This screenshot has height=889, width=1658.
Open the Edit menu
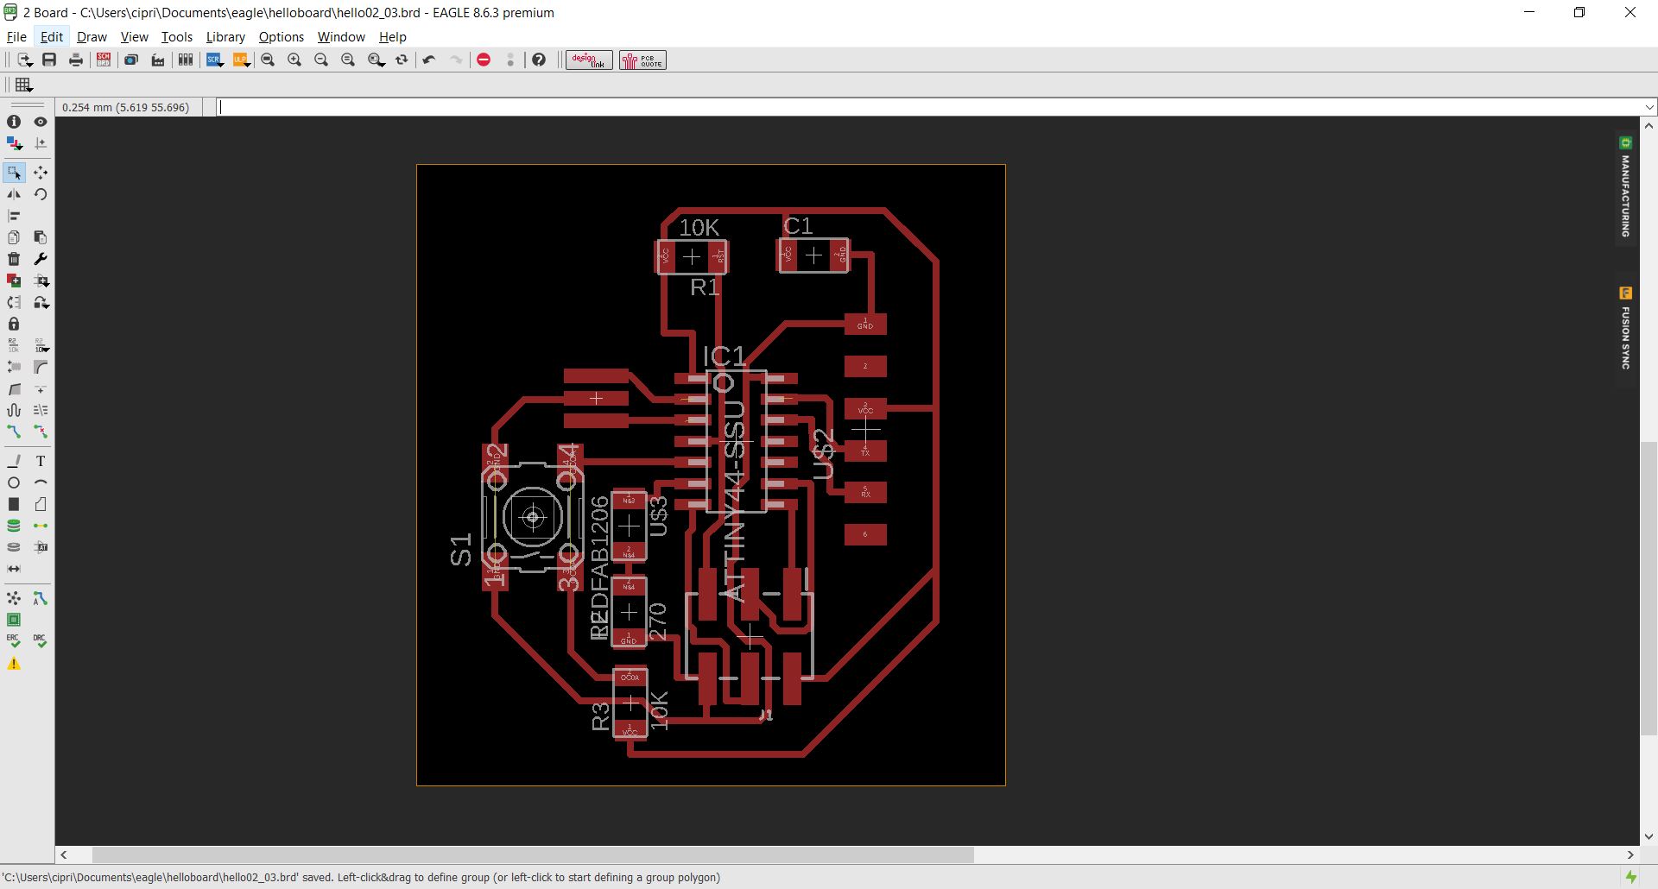(x=52, y=37)
